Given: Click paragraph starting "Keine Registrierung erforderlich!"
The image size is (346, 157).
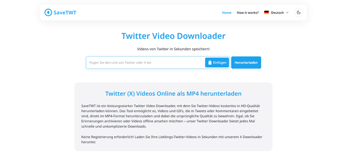Looking at the screenshot, I should [x=172, y=139].
